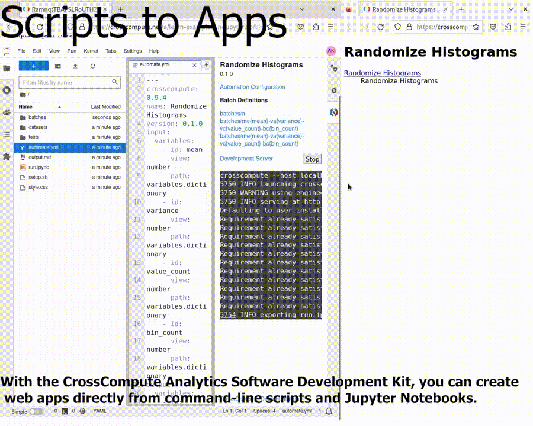The image size is (533, 426).
Task: Open the Tabs menu
Action: tap(111, 51)
